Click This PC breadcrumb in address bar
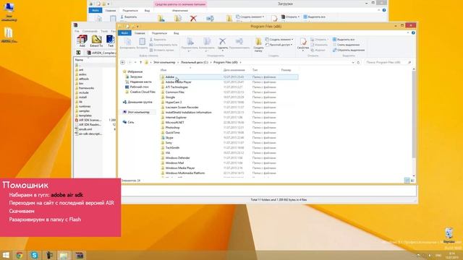 164,63
